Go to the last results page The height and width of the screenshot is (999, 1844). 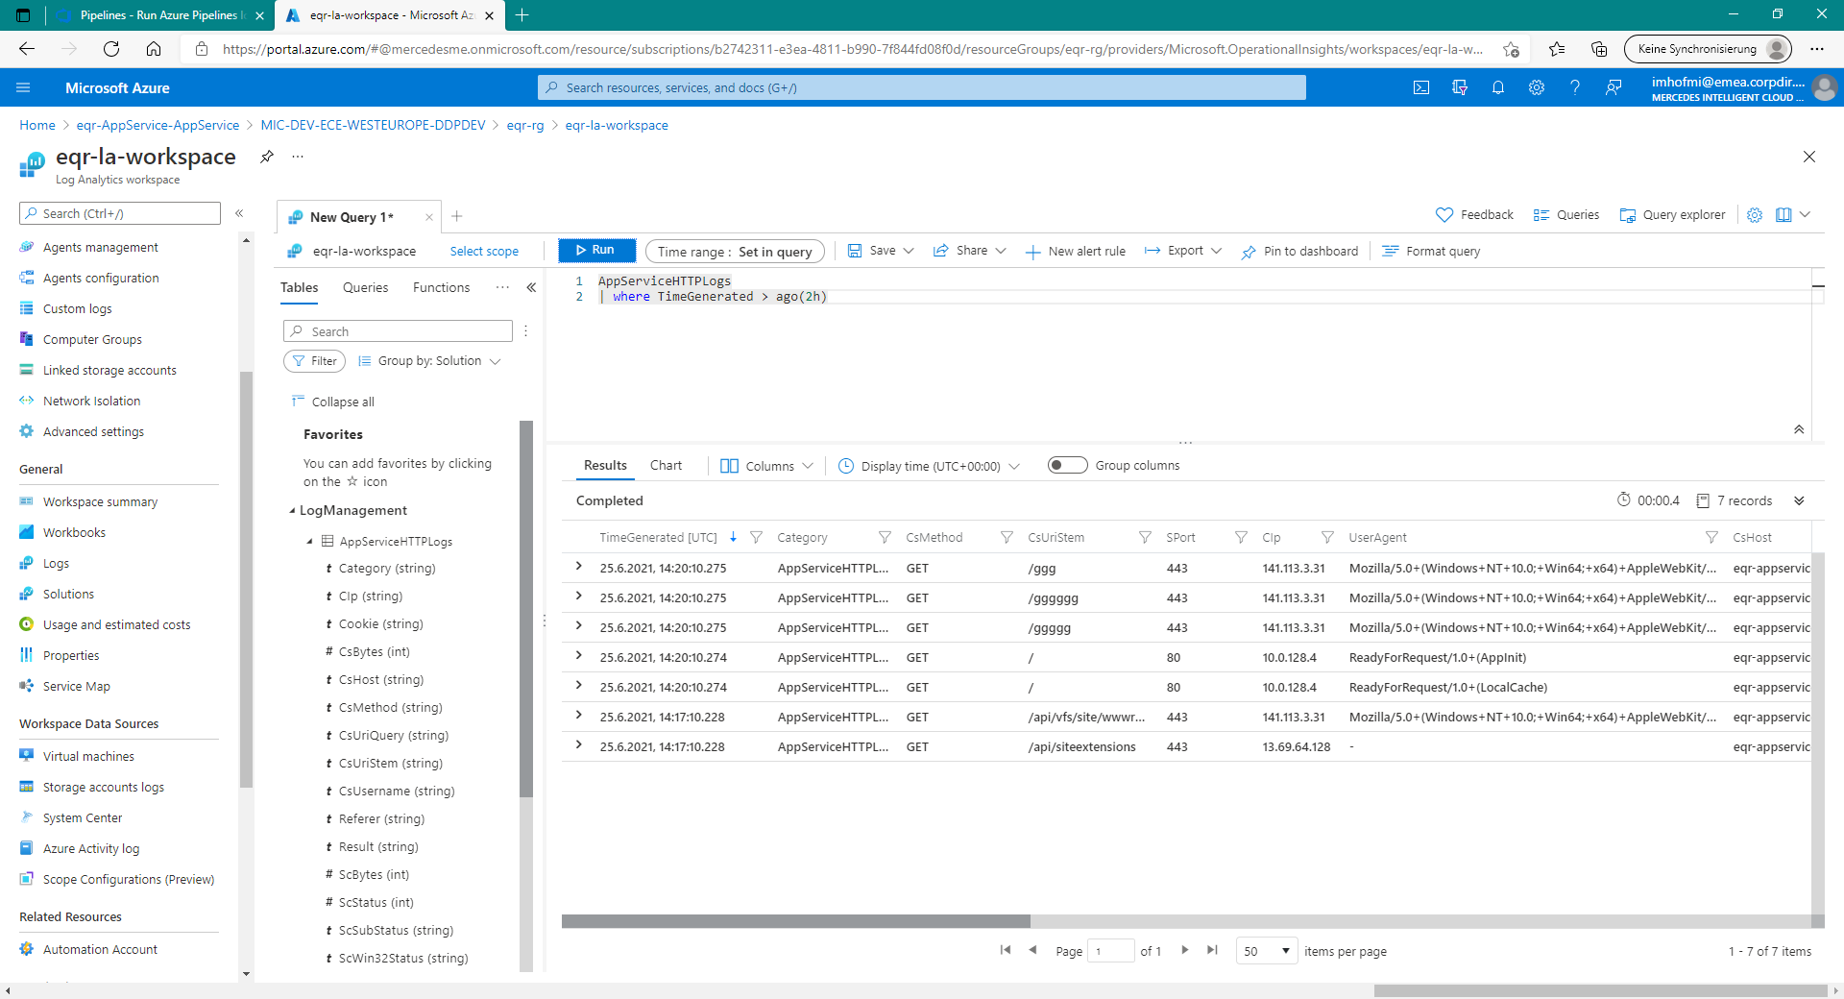(1212, 950)
